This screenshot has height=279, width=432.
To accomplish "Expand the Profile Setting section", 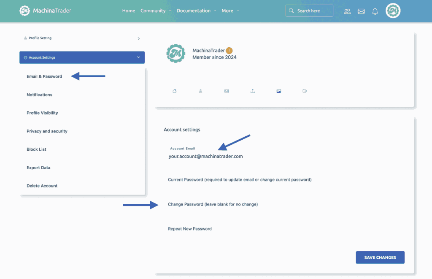I will 82,38.
